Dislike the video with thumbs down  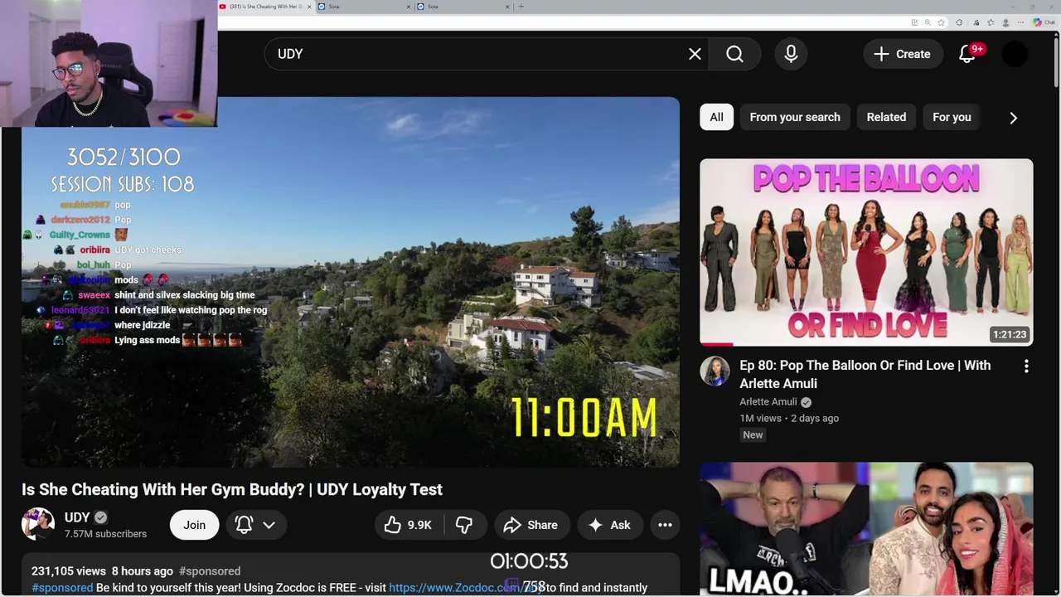[464, 525]
